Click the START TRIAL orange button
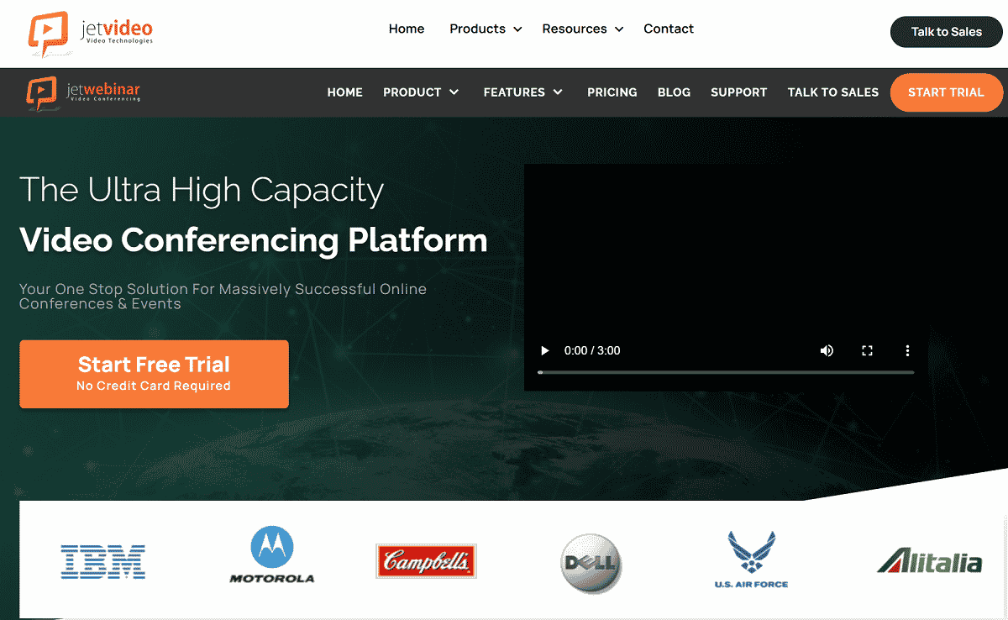1008x620 pixels. (947, 92)
